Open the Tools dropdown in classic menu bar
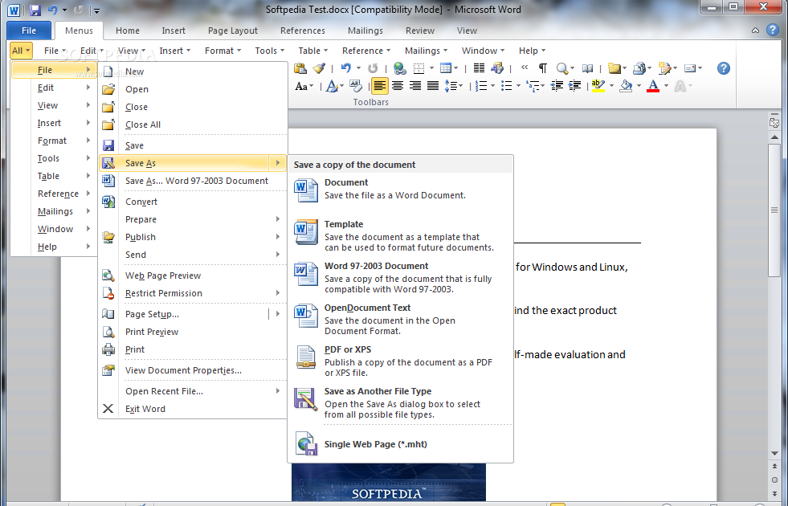This screenshot has width=788, height=506. click(x=269, y=51)
